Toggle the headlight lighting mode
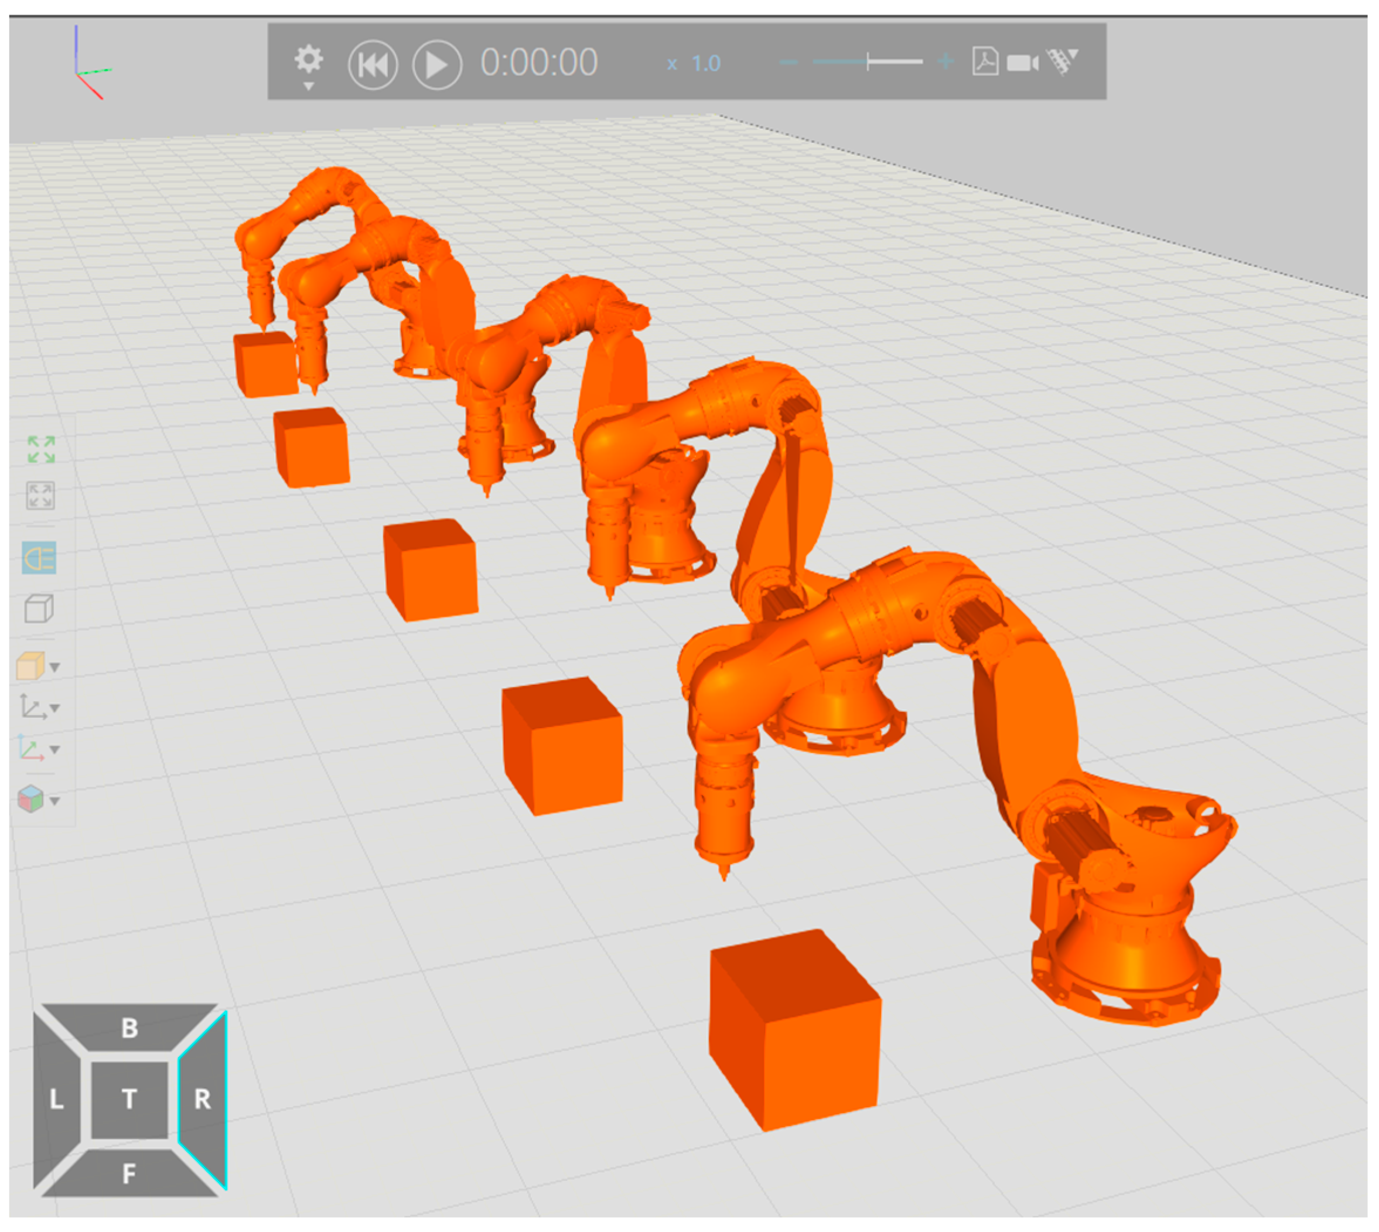Image resolution: width=1379 pixels, height=1232 pixels. click(39, 558)
